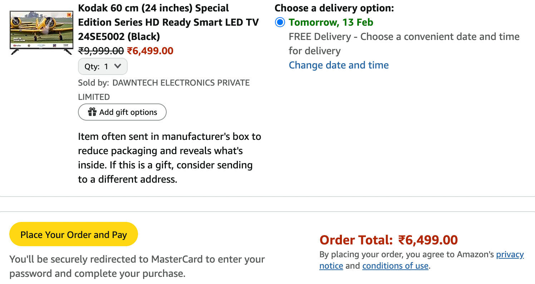Select the Tomorrow, 13 Feb delivery radio button
This screenshot has height=284, width=535.
click(280, 22)
